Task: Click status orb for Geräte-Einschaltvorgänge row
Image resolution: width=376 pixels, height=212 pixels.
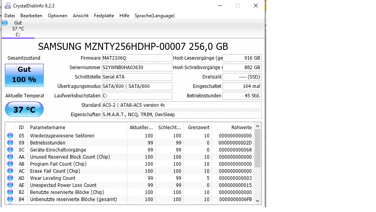Action: coord(10,150)
